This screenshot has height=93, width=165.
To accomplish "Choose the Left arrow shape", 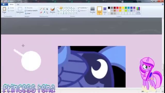I will pyautogui.click(x=71, y=11).
